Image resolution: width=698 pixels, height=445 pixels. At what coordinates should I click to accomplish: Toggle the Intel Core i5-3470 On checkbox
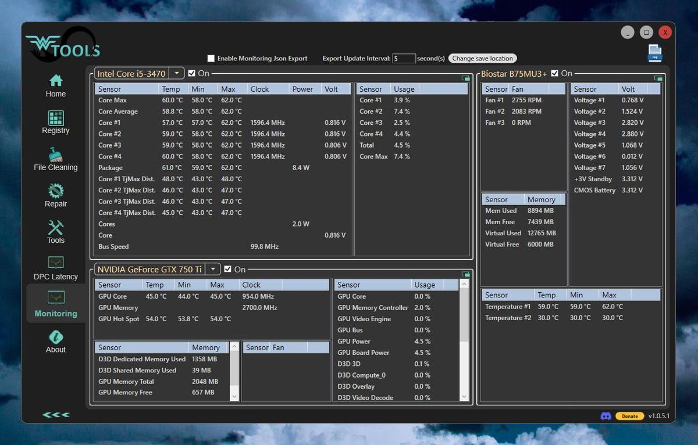pos(192,73)
